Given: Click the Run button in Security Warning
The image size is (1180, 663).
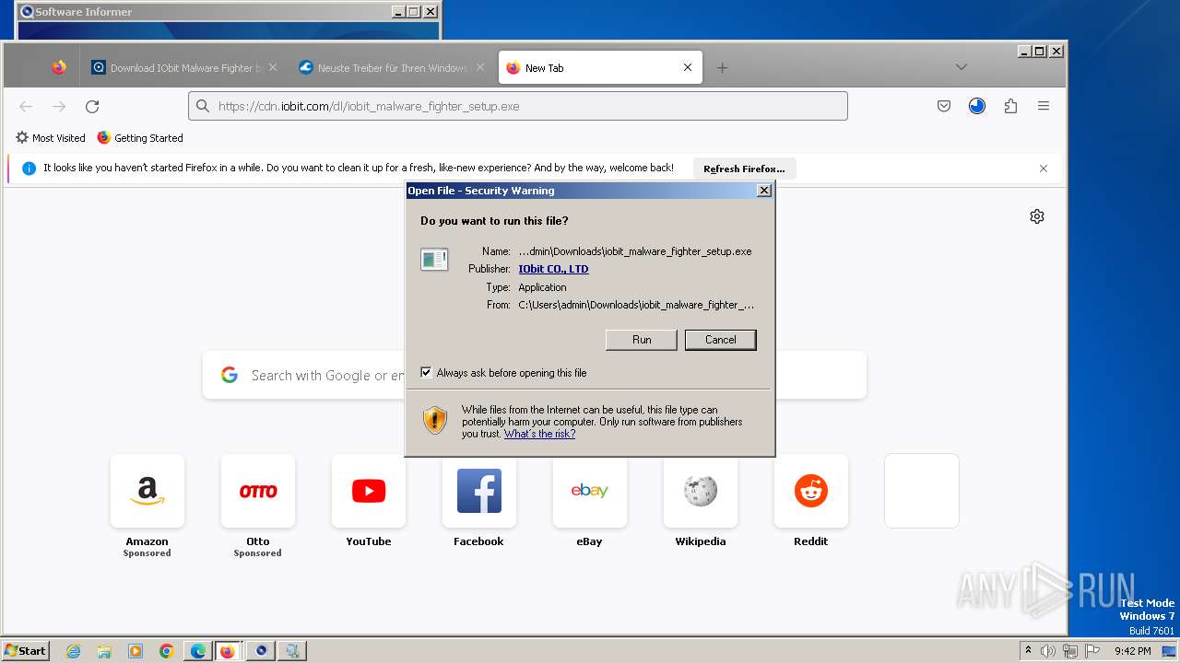Looking at the screenshot, I should [x=642, y=340].
